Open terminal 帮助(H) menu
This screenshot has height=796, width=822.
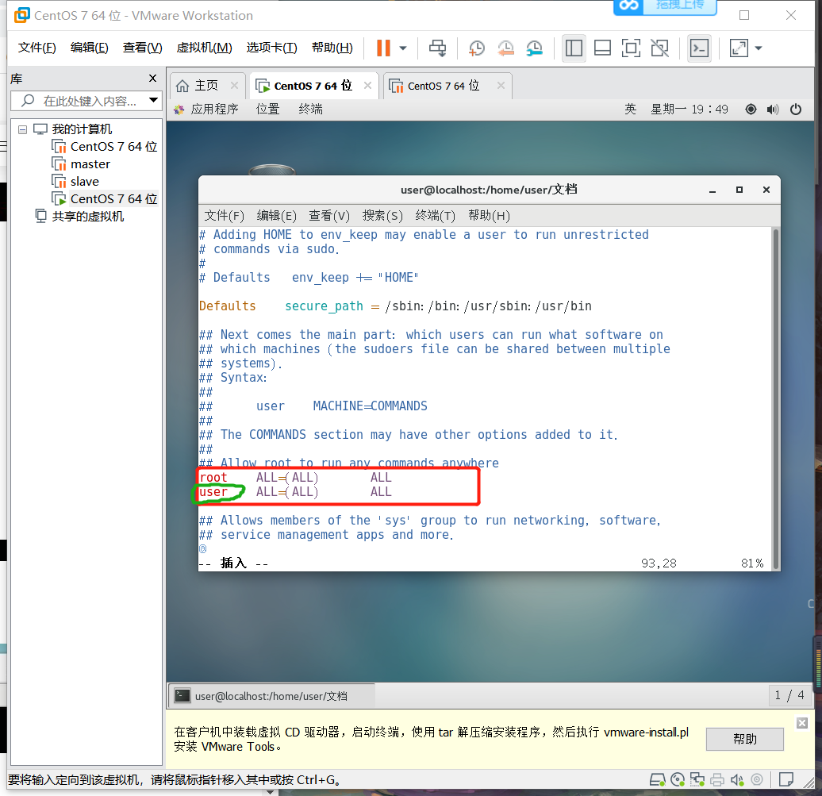click(489, 216)
